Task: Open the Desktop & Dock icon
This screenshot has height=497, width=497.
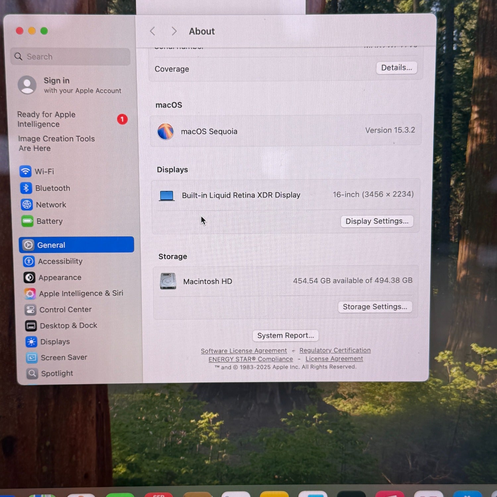Action: pos(31,326)
